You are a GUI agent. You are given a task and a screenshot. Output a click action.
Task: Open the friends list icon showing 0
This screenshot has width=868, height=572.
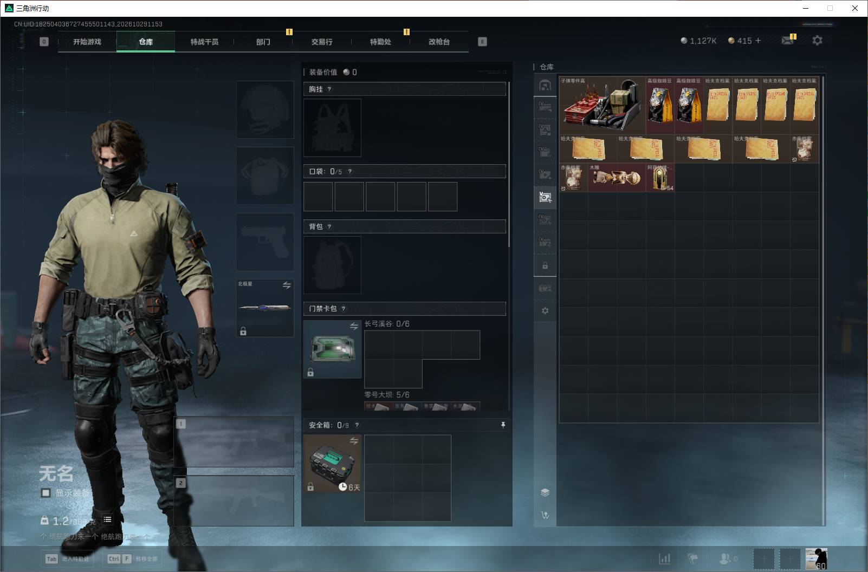tap(728, 558)
